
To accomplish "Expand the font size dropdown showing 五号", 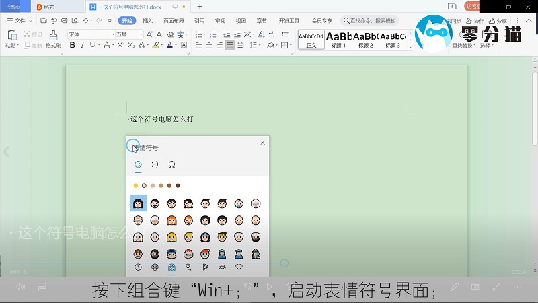I will pyautogui.click(x=128, y=34).
